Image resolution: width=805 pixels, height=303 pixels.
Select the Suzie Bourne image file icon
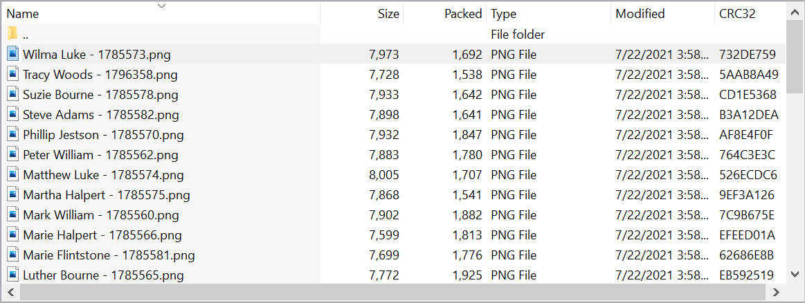click(x=13, y=94)
